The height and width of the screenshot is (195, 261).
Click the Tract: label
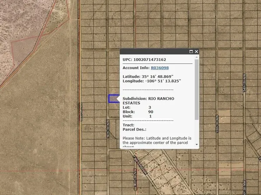point(128,125)
